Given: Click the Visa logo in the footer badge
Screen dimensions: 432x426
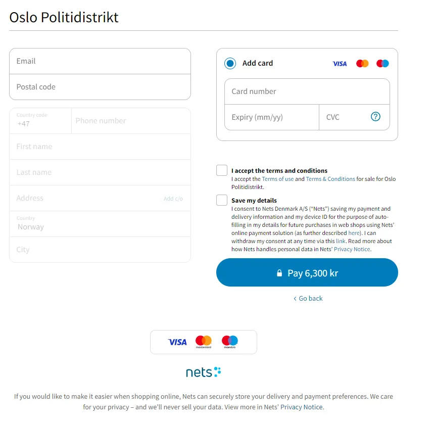Looking at the screenshot, I should click(x=177, y=342).
